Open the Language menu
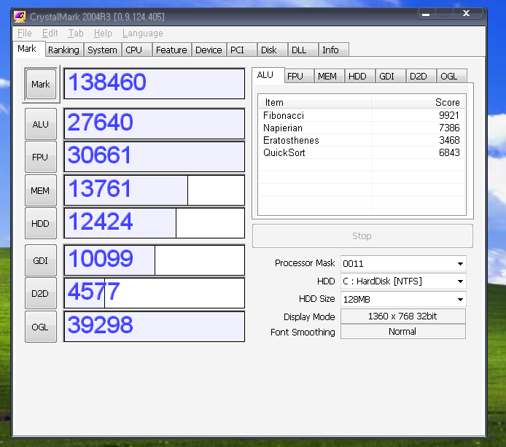Image resolution: width=506 pixels, height=447 pixels. click(x=142, y=34)
